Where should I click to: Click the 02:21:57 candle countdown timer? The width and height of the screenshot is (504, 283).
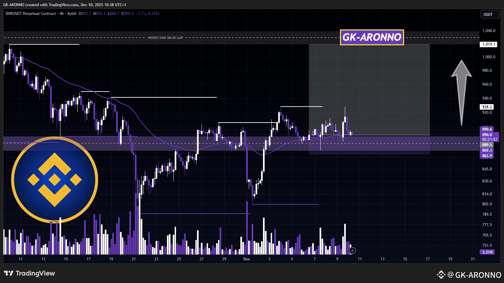click(x=489, y=139)
